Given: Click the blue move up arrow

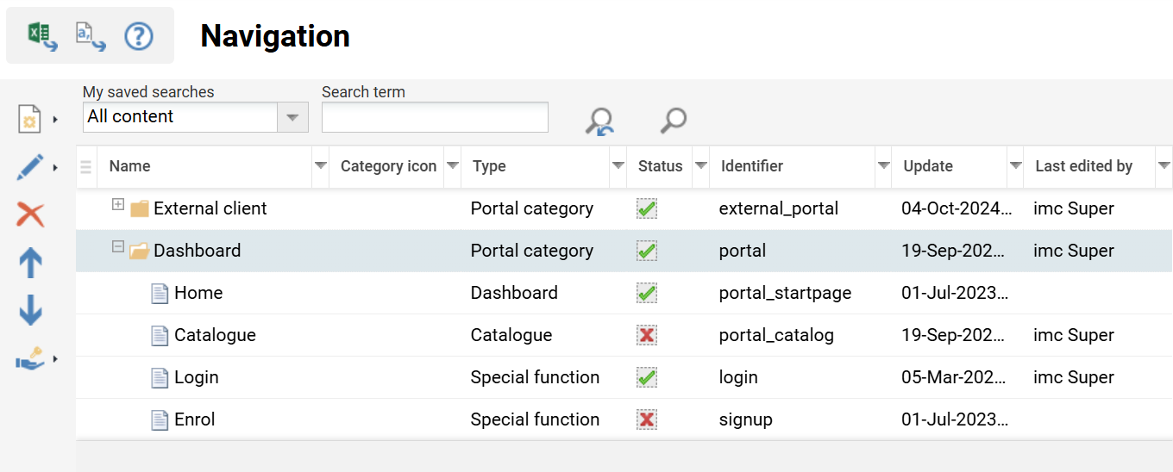Looking at the screenshot, I should 30,263.
